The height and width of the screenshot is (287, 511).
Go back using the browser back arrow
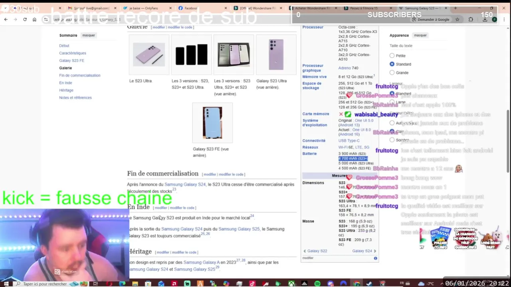tap(6, 20)
